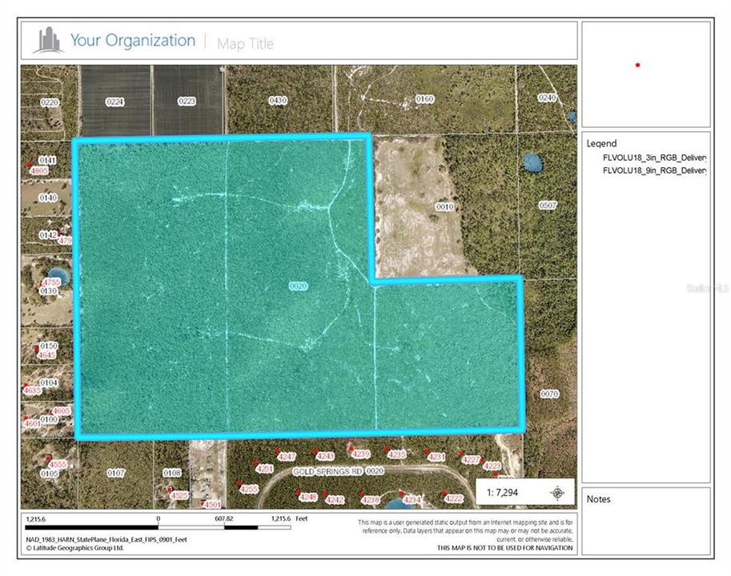This screenshot has width=731, height=576.
Task: Toggle the FLVOLU18_3in_RGB_Delivery layer
Action: point(653,158)
